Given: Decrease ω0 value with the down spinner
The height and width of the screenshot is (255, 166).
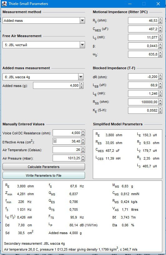Looking at the screenshot, I should tap(160, 56).
